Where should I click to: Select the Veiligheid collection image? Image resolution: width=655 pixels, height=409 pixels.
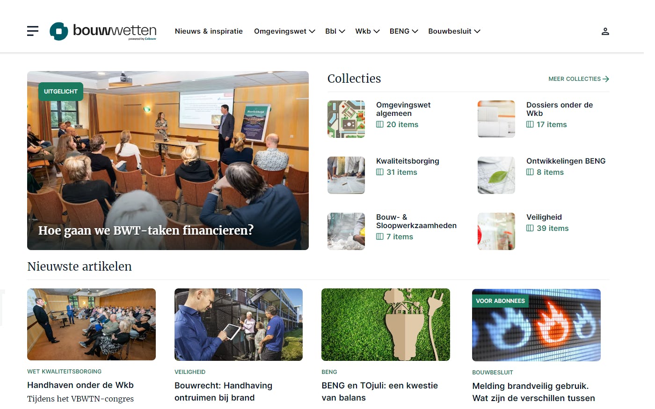[496, 231]
